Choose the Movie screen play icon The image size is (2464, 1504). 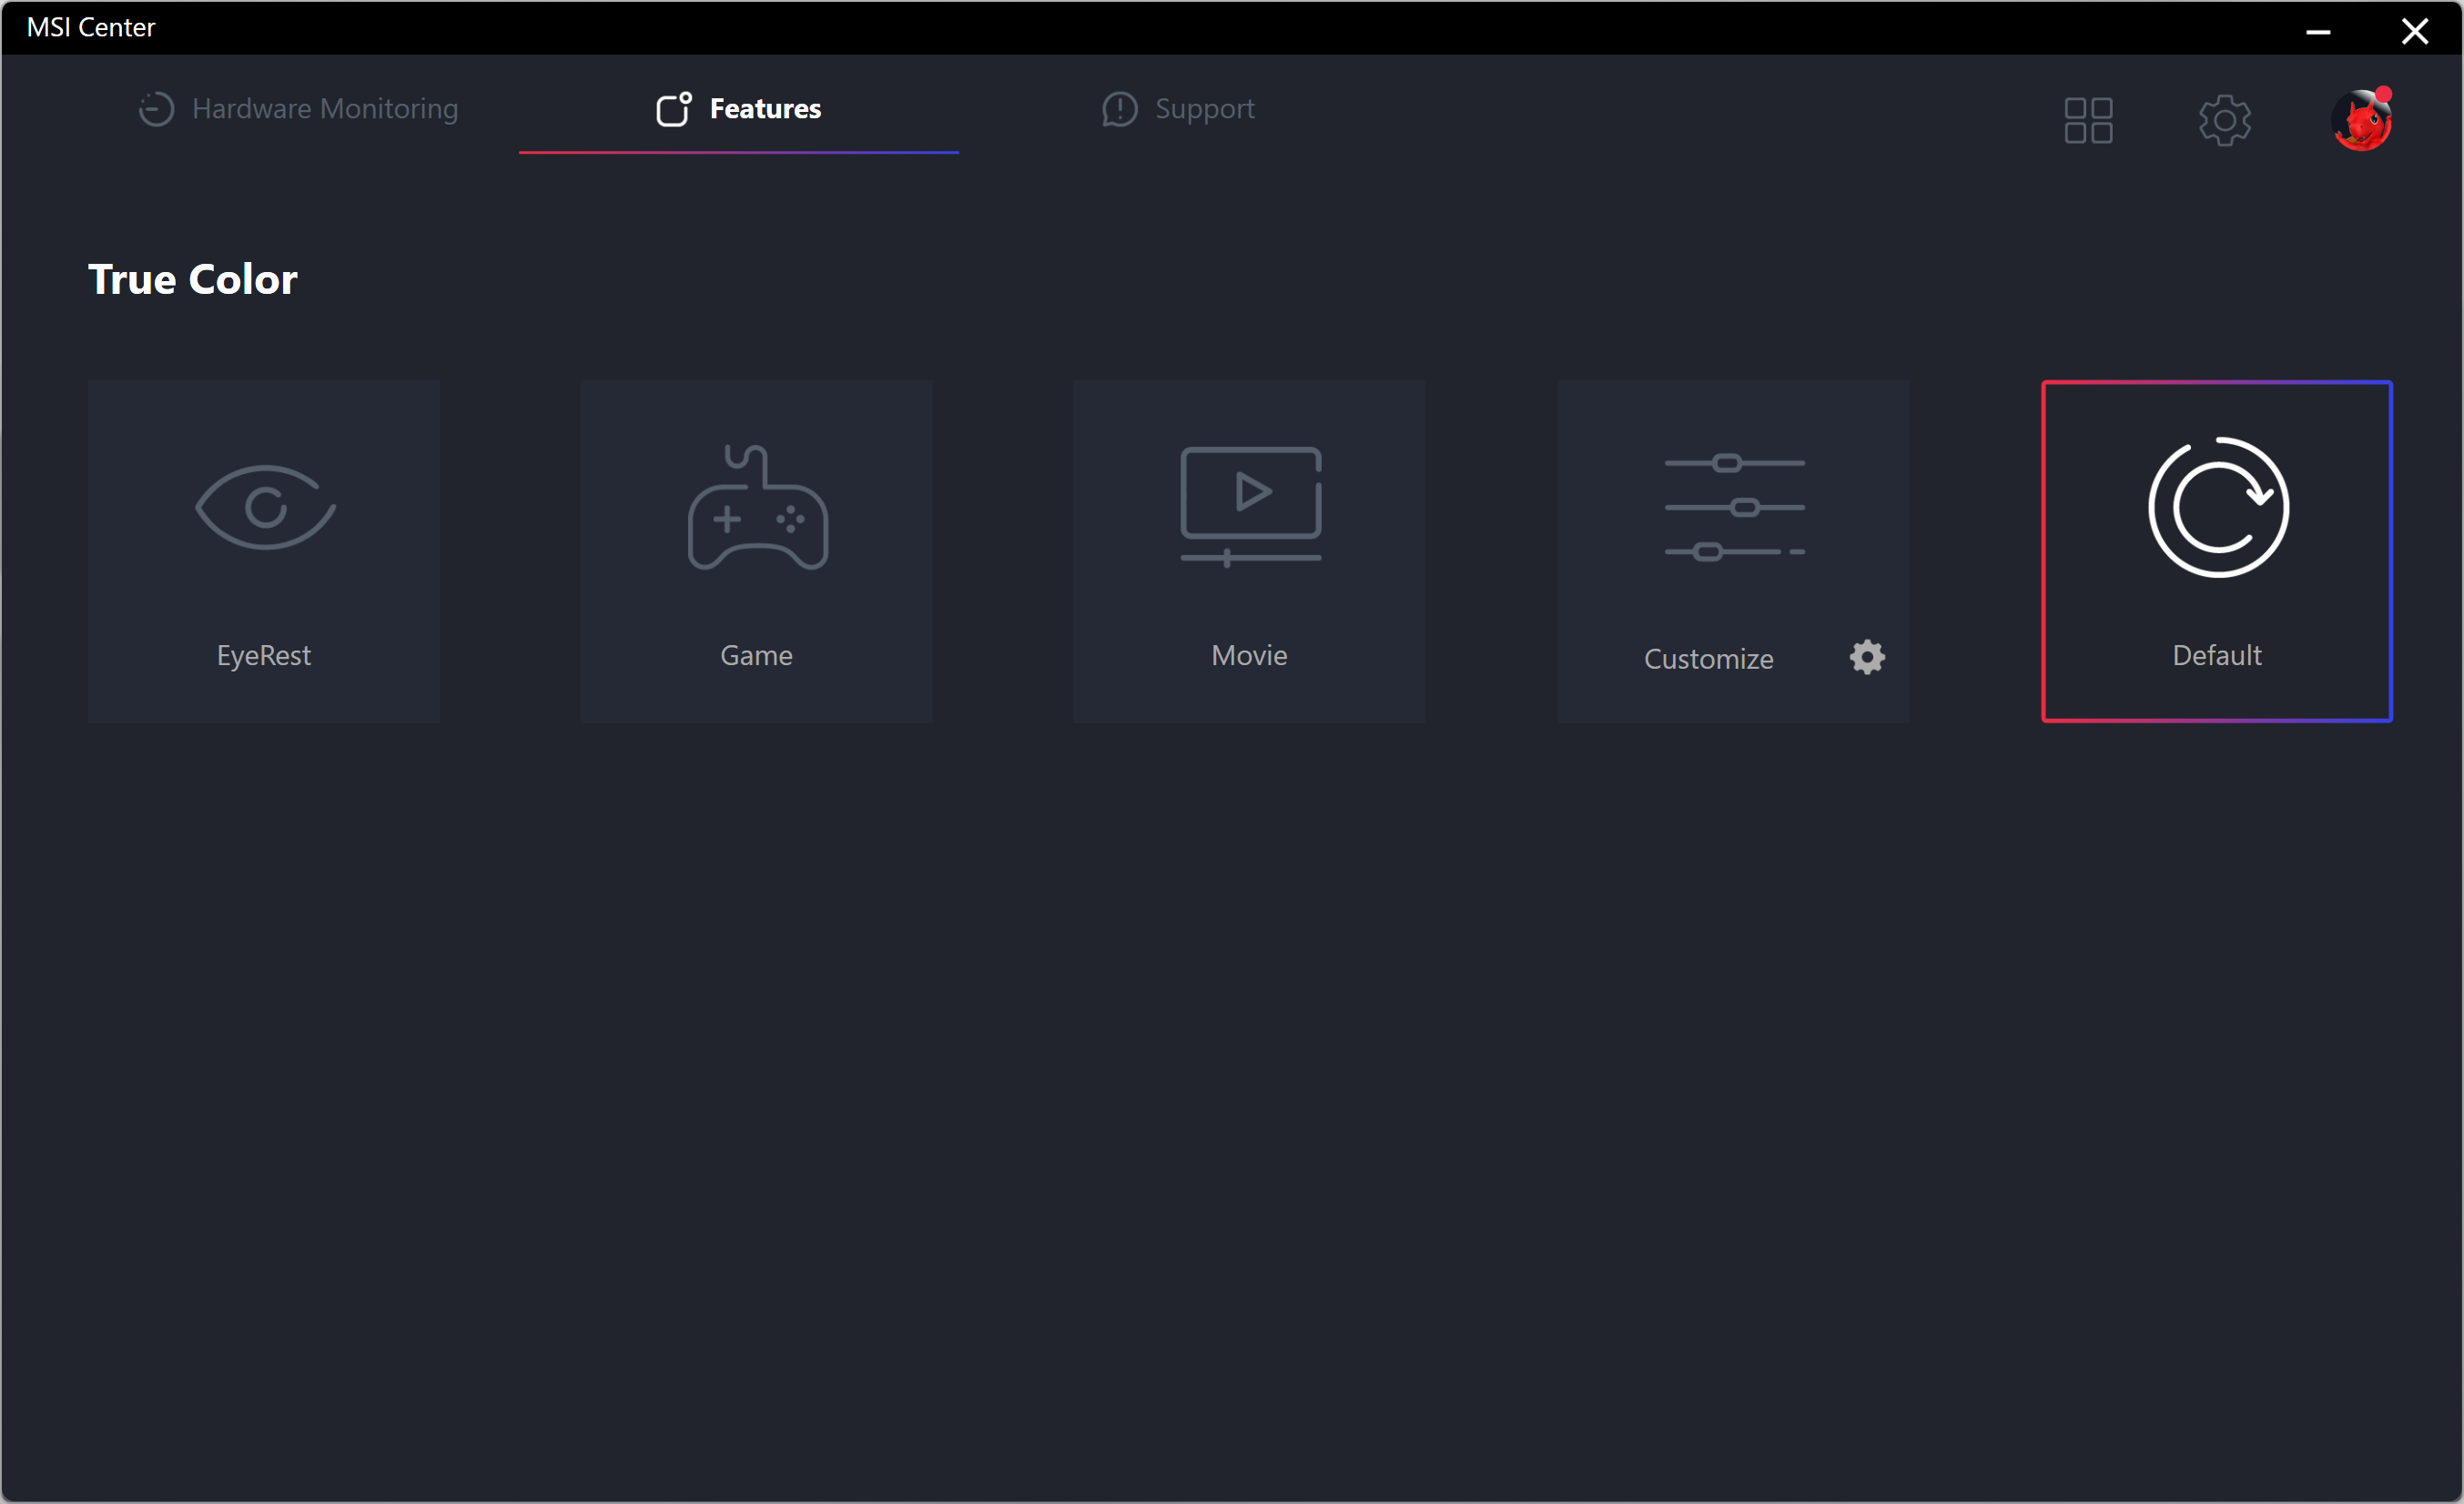[x=1250, y=506]
